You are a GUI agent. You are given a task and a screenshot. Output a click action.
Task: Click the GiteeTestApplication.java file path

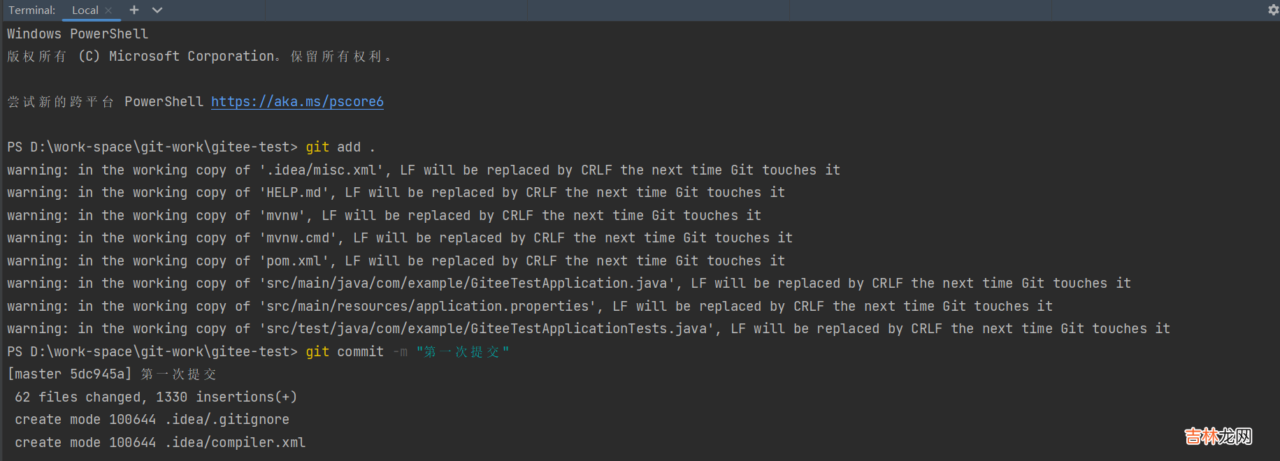pos(466,284)
